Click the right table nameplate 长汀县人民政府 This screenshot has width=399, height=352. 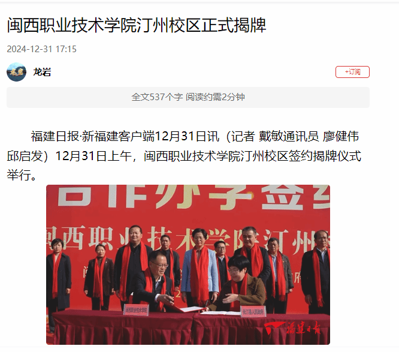pyautogui.click(x=253, y=311)
